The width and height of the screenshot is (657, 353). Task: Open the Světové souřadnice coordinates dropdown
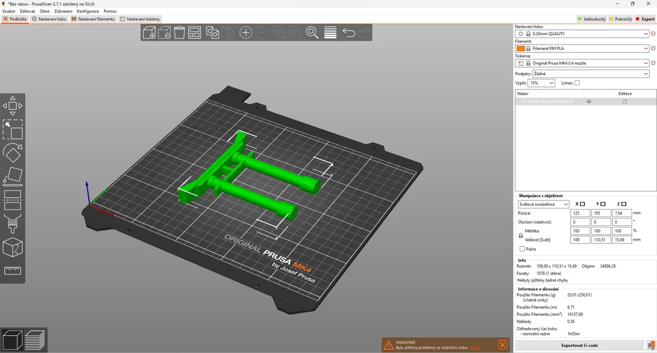tap(543, 204)
